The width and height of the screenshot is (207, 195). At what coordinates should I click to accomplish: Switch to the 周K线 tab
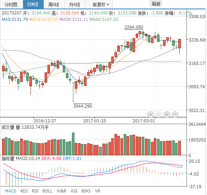tap(54, 5)
